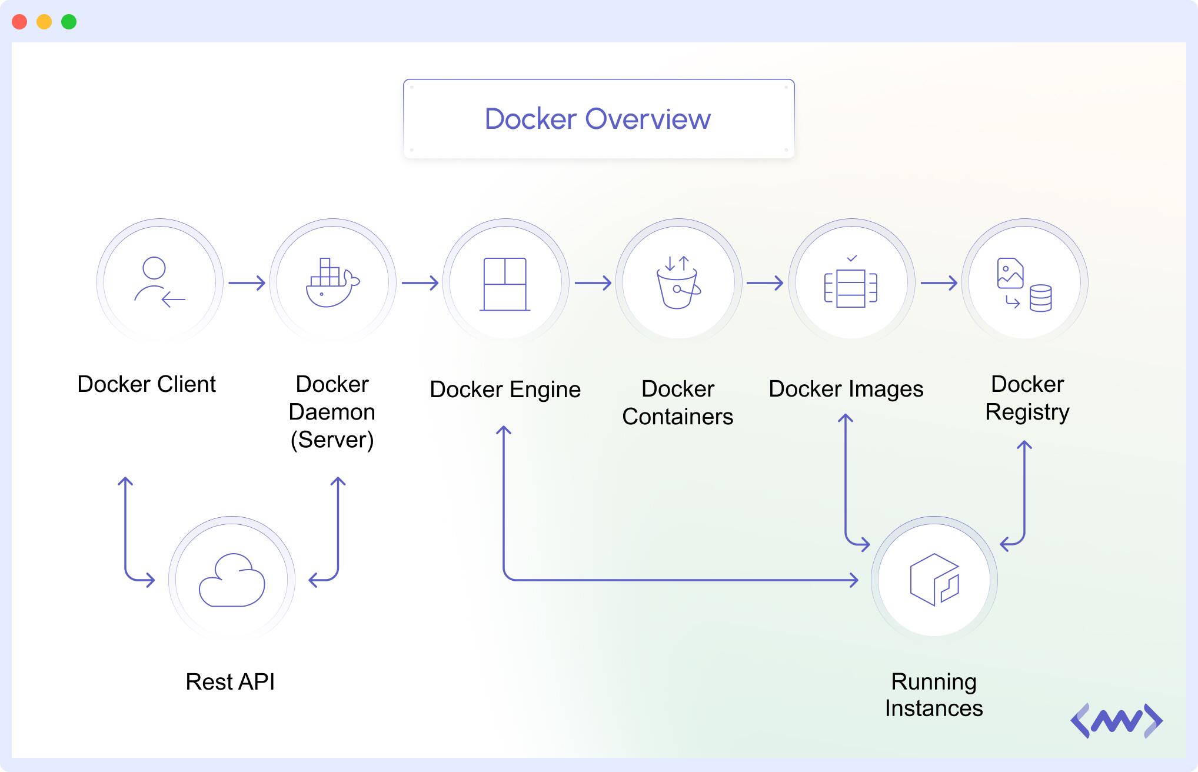This screenshot has width=1198, height=772.
Task: Click the green traffic light button
Action: (x=69, y=22)
